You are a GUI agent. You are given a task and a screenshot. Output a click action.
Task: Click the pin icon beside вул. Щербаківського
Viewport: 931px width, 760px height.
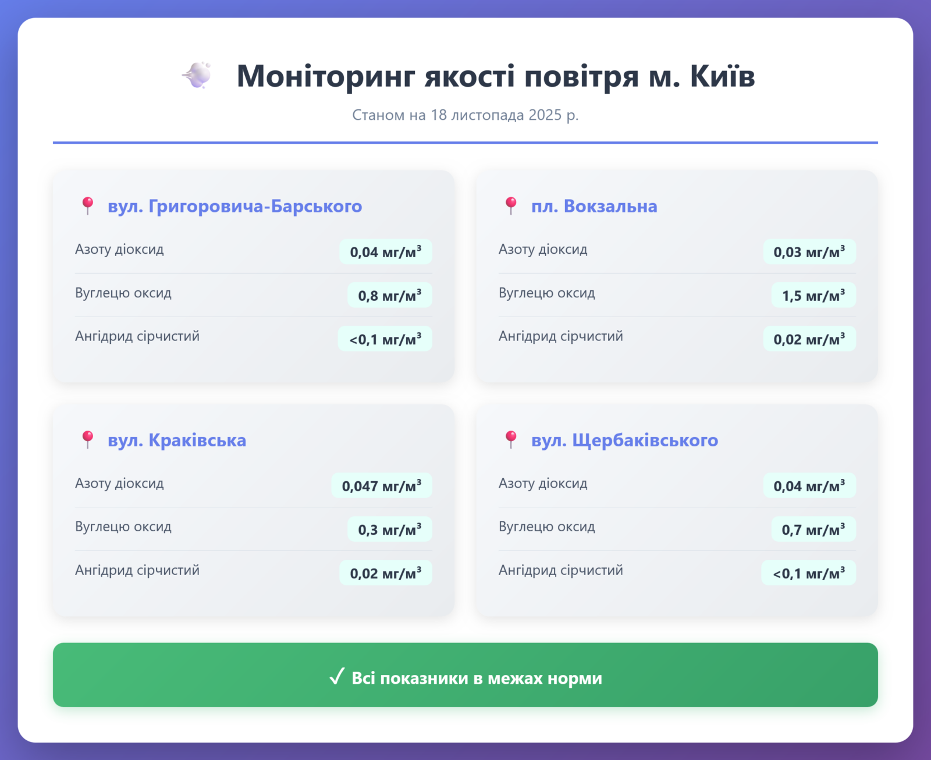tap(511, 440)
